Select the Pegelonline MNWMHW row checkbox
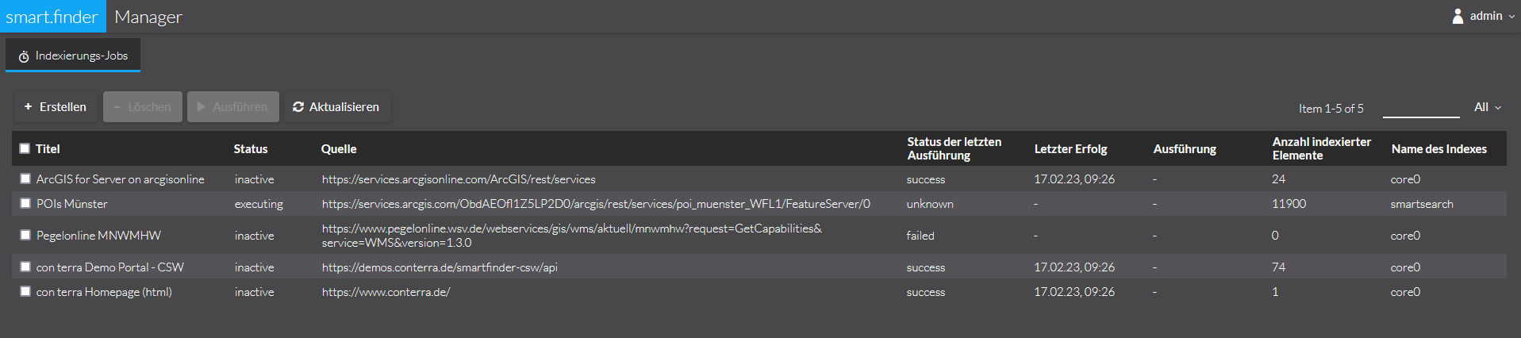 25,235
